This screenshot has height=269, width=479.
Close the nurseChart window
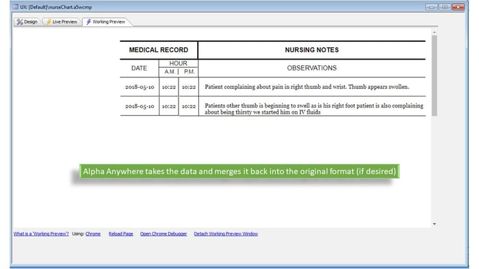click(458, 7)
